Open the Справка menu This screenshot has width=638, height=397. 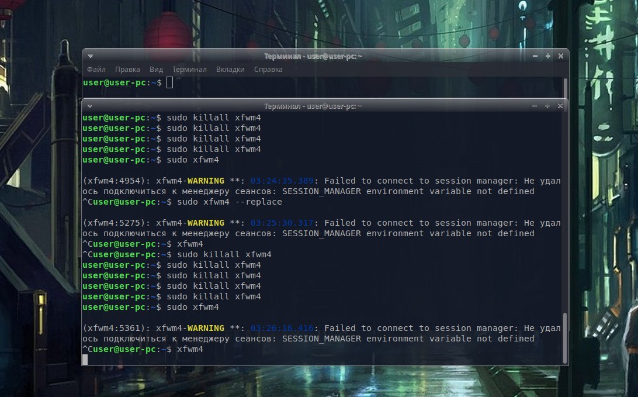(x=268, y=69)
